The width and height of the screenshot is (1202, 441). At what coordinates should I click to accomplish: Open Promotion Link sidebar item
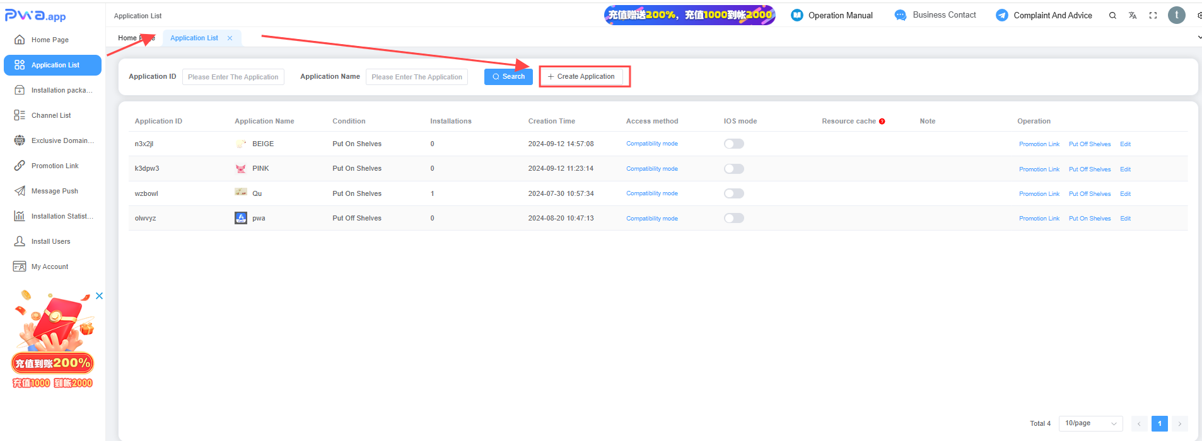(x=53, y=166)
